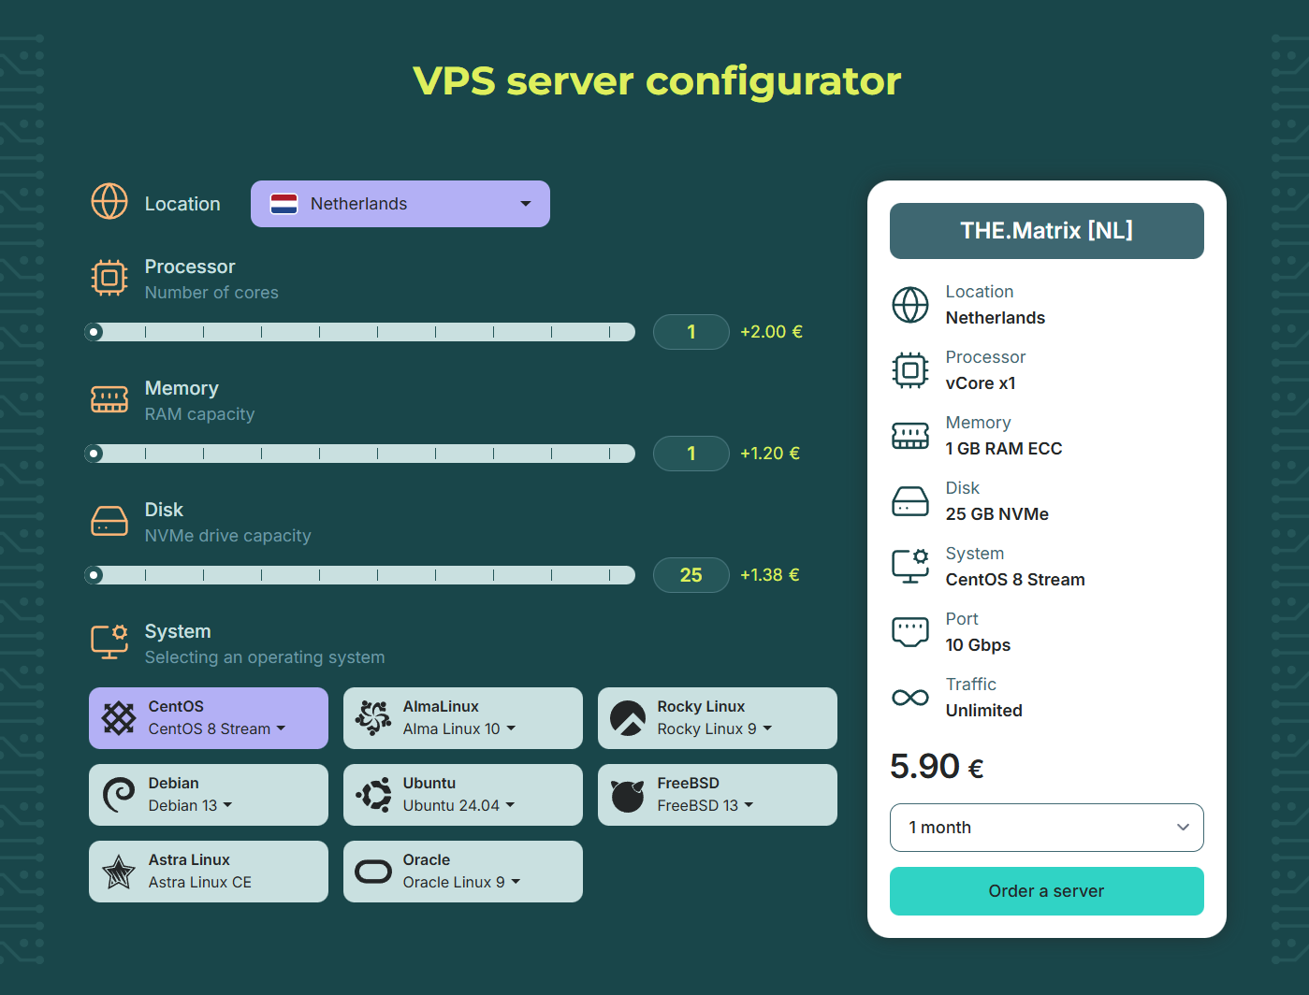The image size is (1309, 995).
Task: Click the Disk capacity value field
Action: tap(691, 575)
